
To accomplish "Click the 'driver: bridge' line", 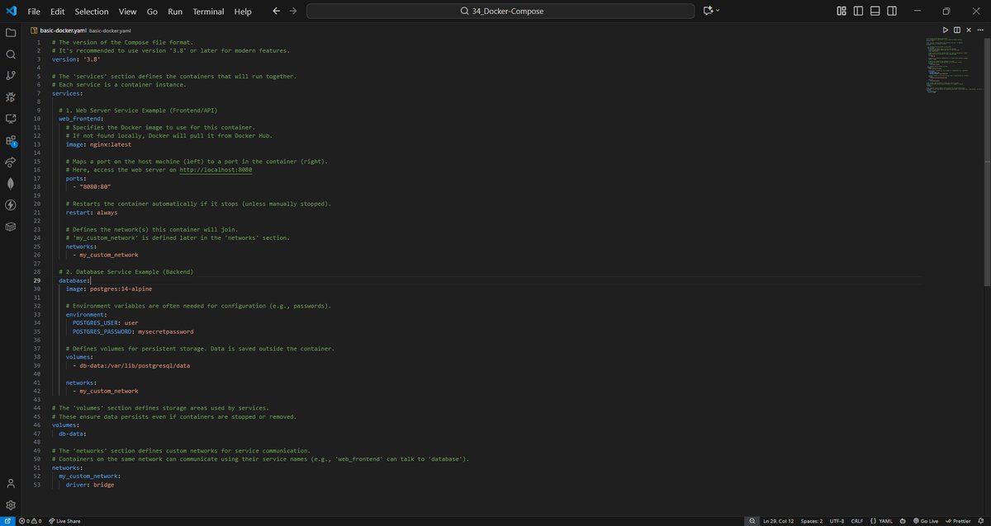I will (90, 485).
